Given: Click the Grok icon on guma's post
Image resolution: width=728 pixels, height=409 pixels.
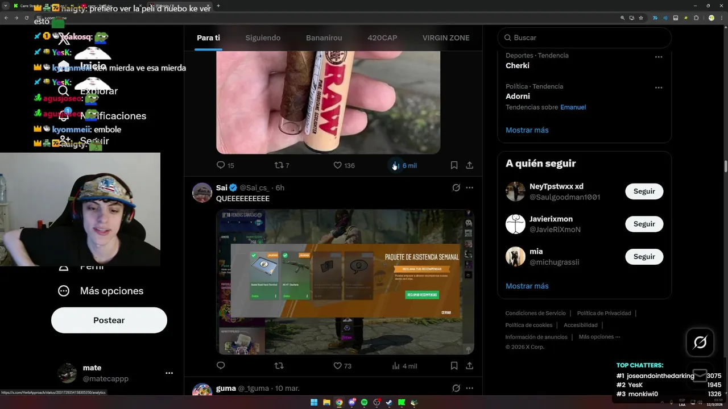Looking at the screenshot, I should tap(456, 388).
